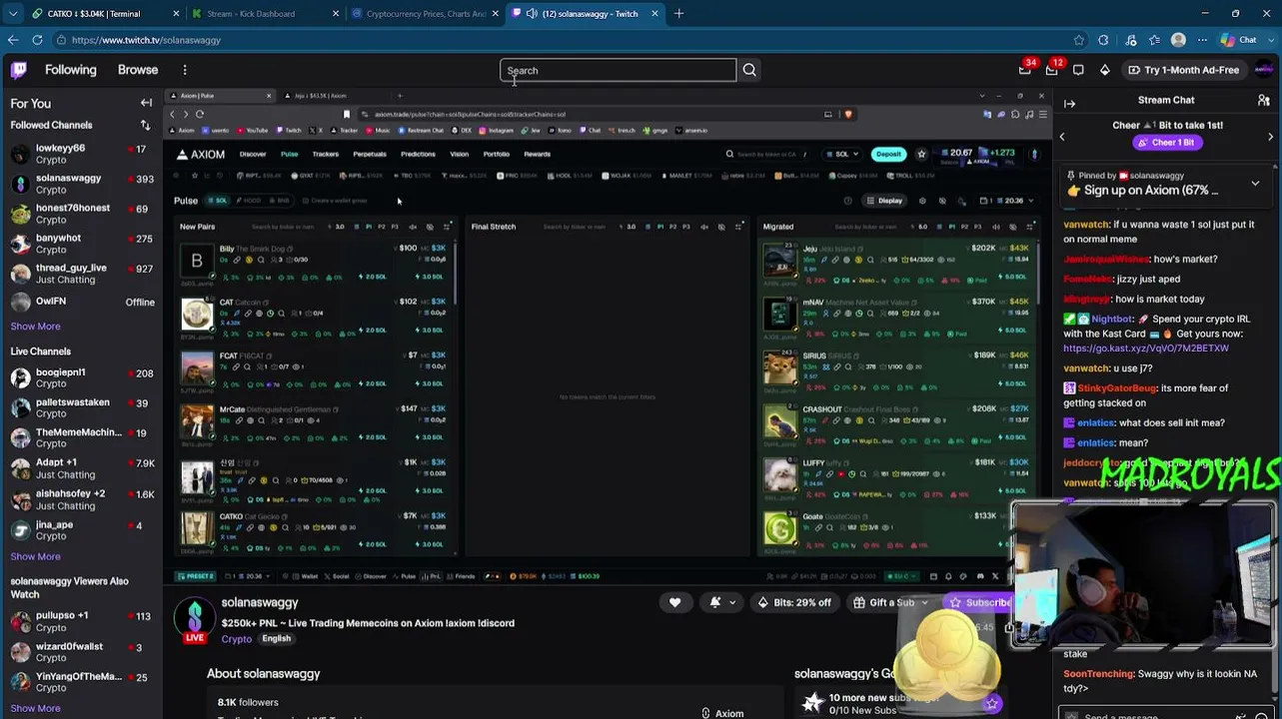Open offline OwlFN channel in sidebar
The width and height of the screenshot is (1282, 719).
click(x=82, y=302)
